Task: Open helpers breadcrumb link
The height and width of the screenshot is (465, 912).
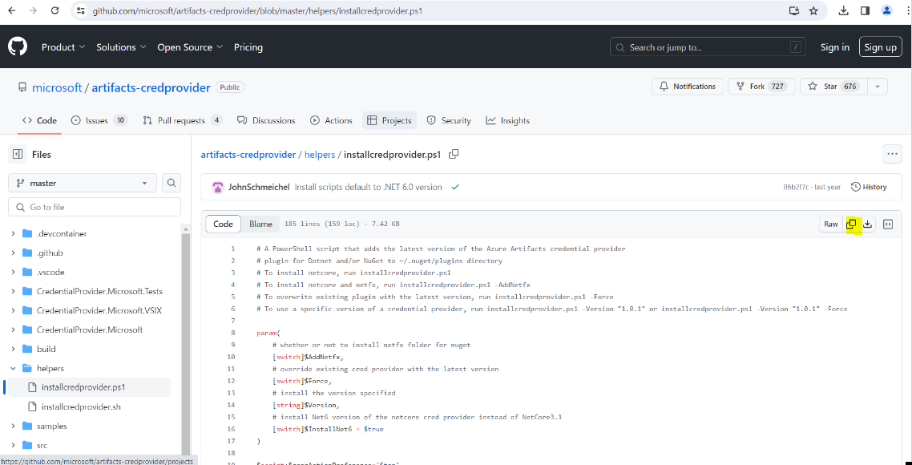Action: 321,154
